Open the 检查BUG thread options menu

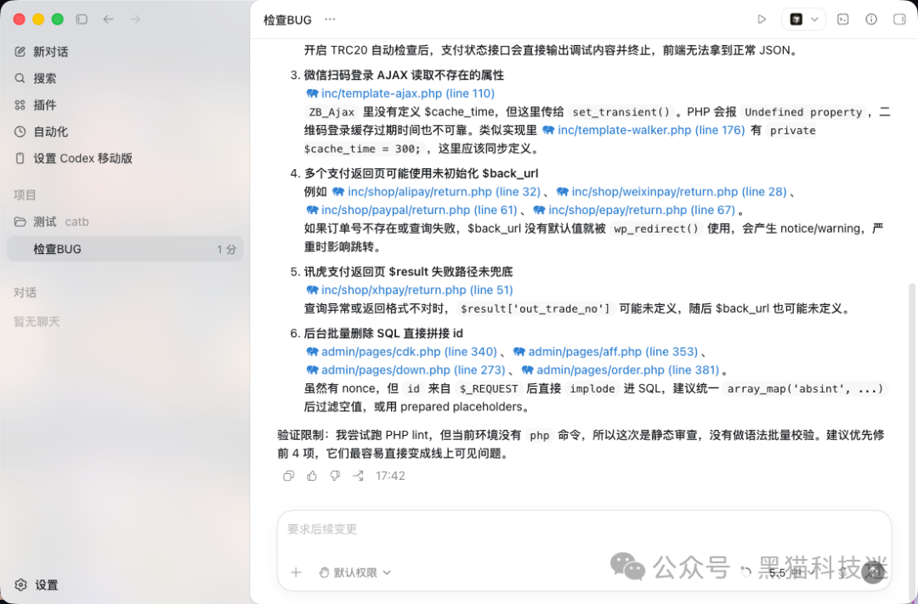(330, 20)
